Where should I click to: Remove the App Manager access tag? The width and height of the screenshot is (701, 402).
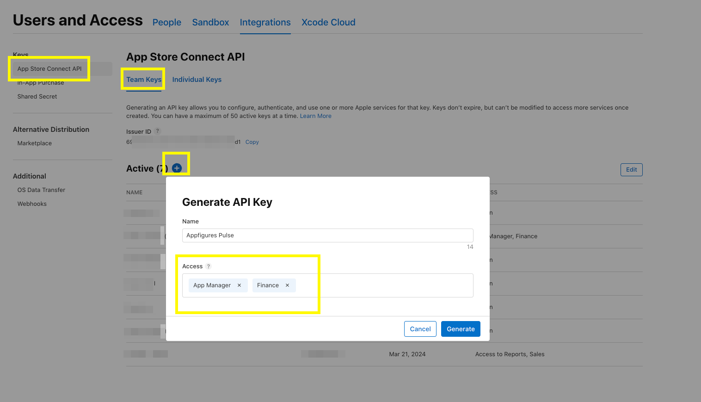[240, 285]
